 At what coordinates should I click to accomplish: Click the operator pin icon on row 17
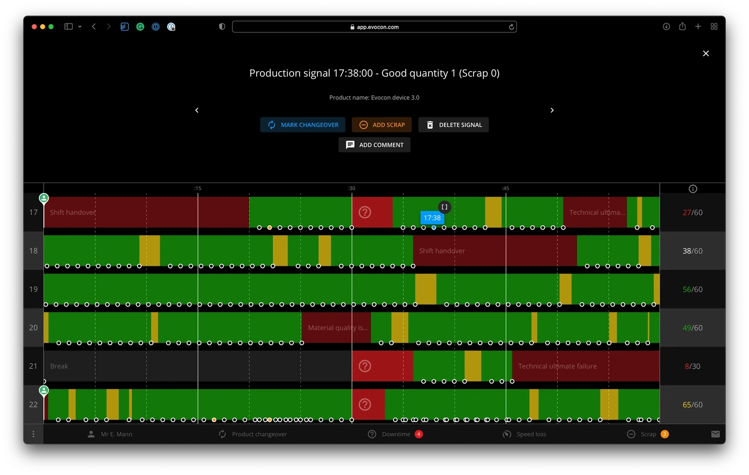pyautogui.click(x=44, y=198)
